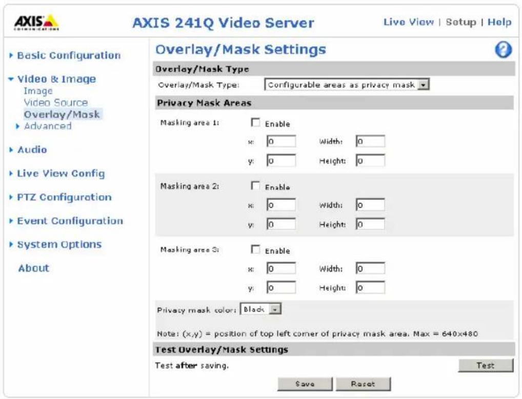Select Image under Video & Image
Image resolution: width=522 pixels, height=399 pixels.
38,91
